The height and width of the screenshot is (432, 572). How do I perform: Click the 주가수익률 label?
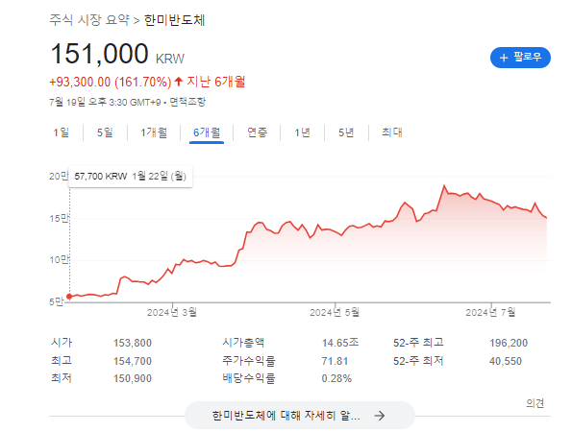249,361
